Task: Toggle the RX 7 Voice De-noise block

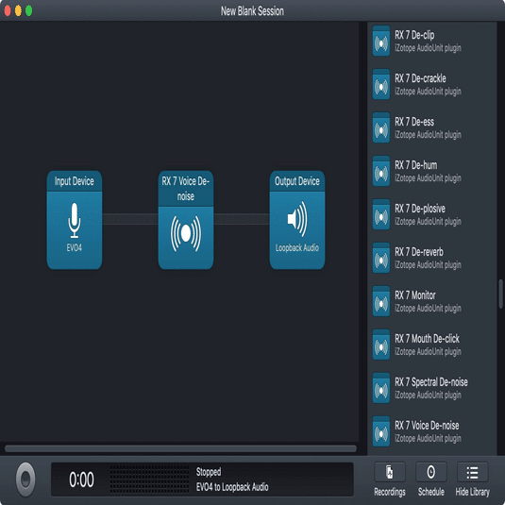Action: [186, 220]
